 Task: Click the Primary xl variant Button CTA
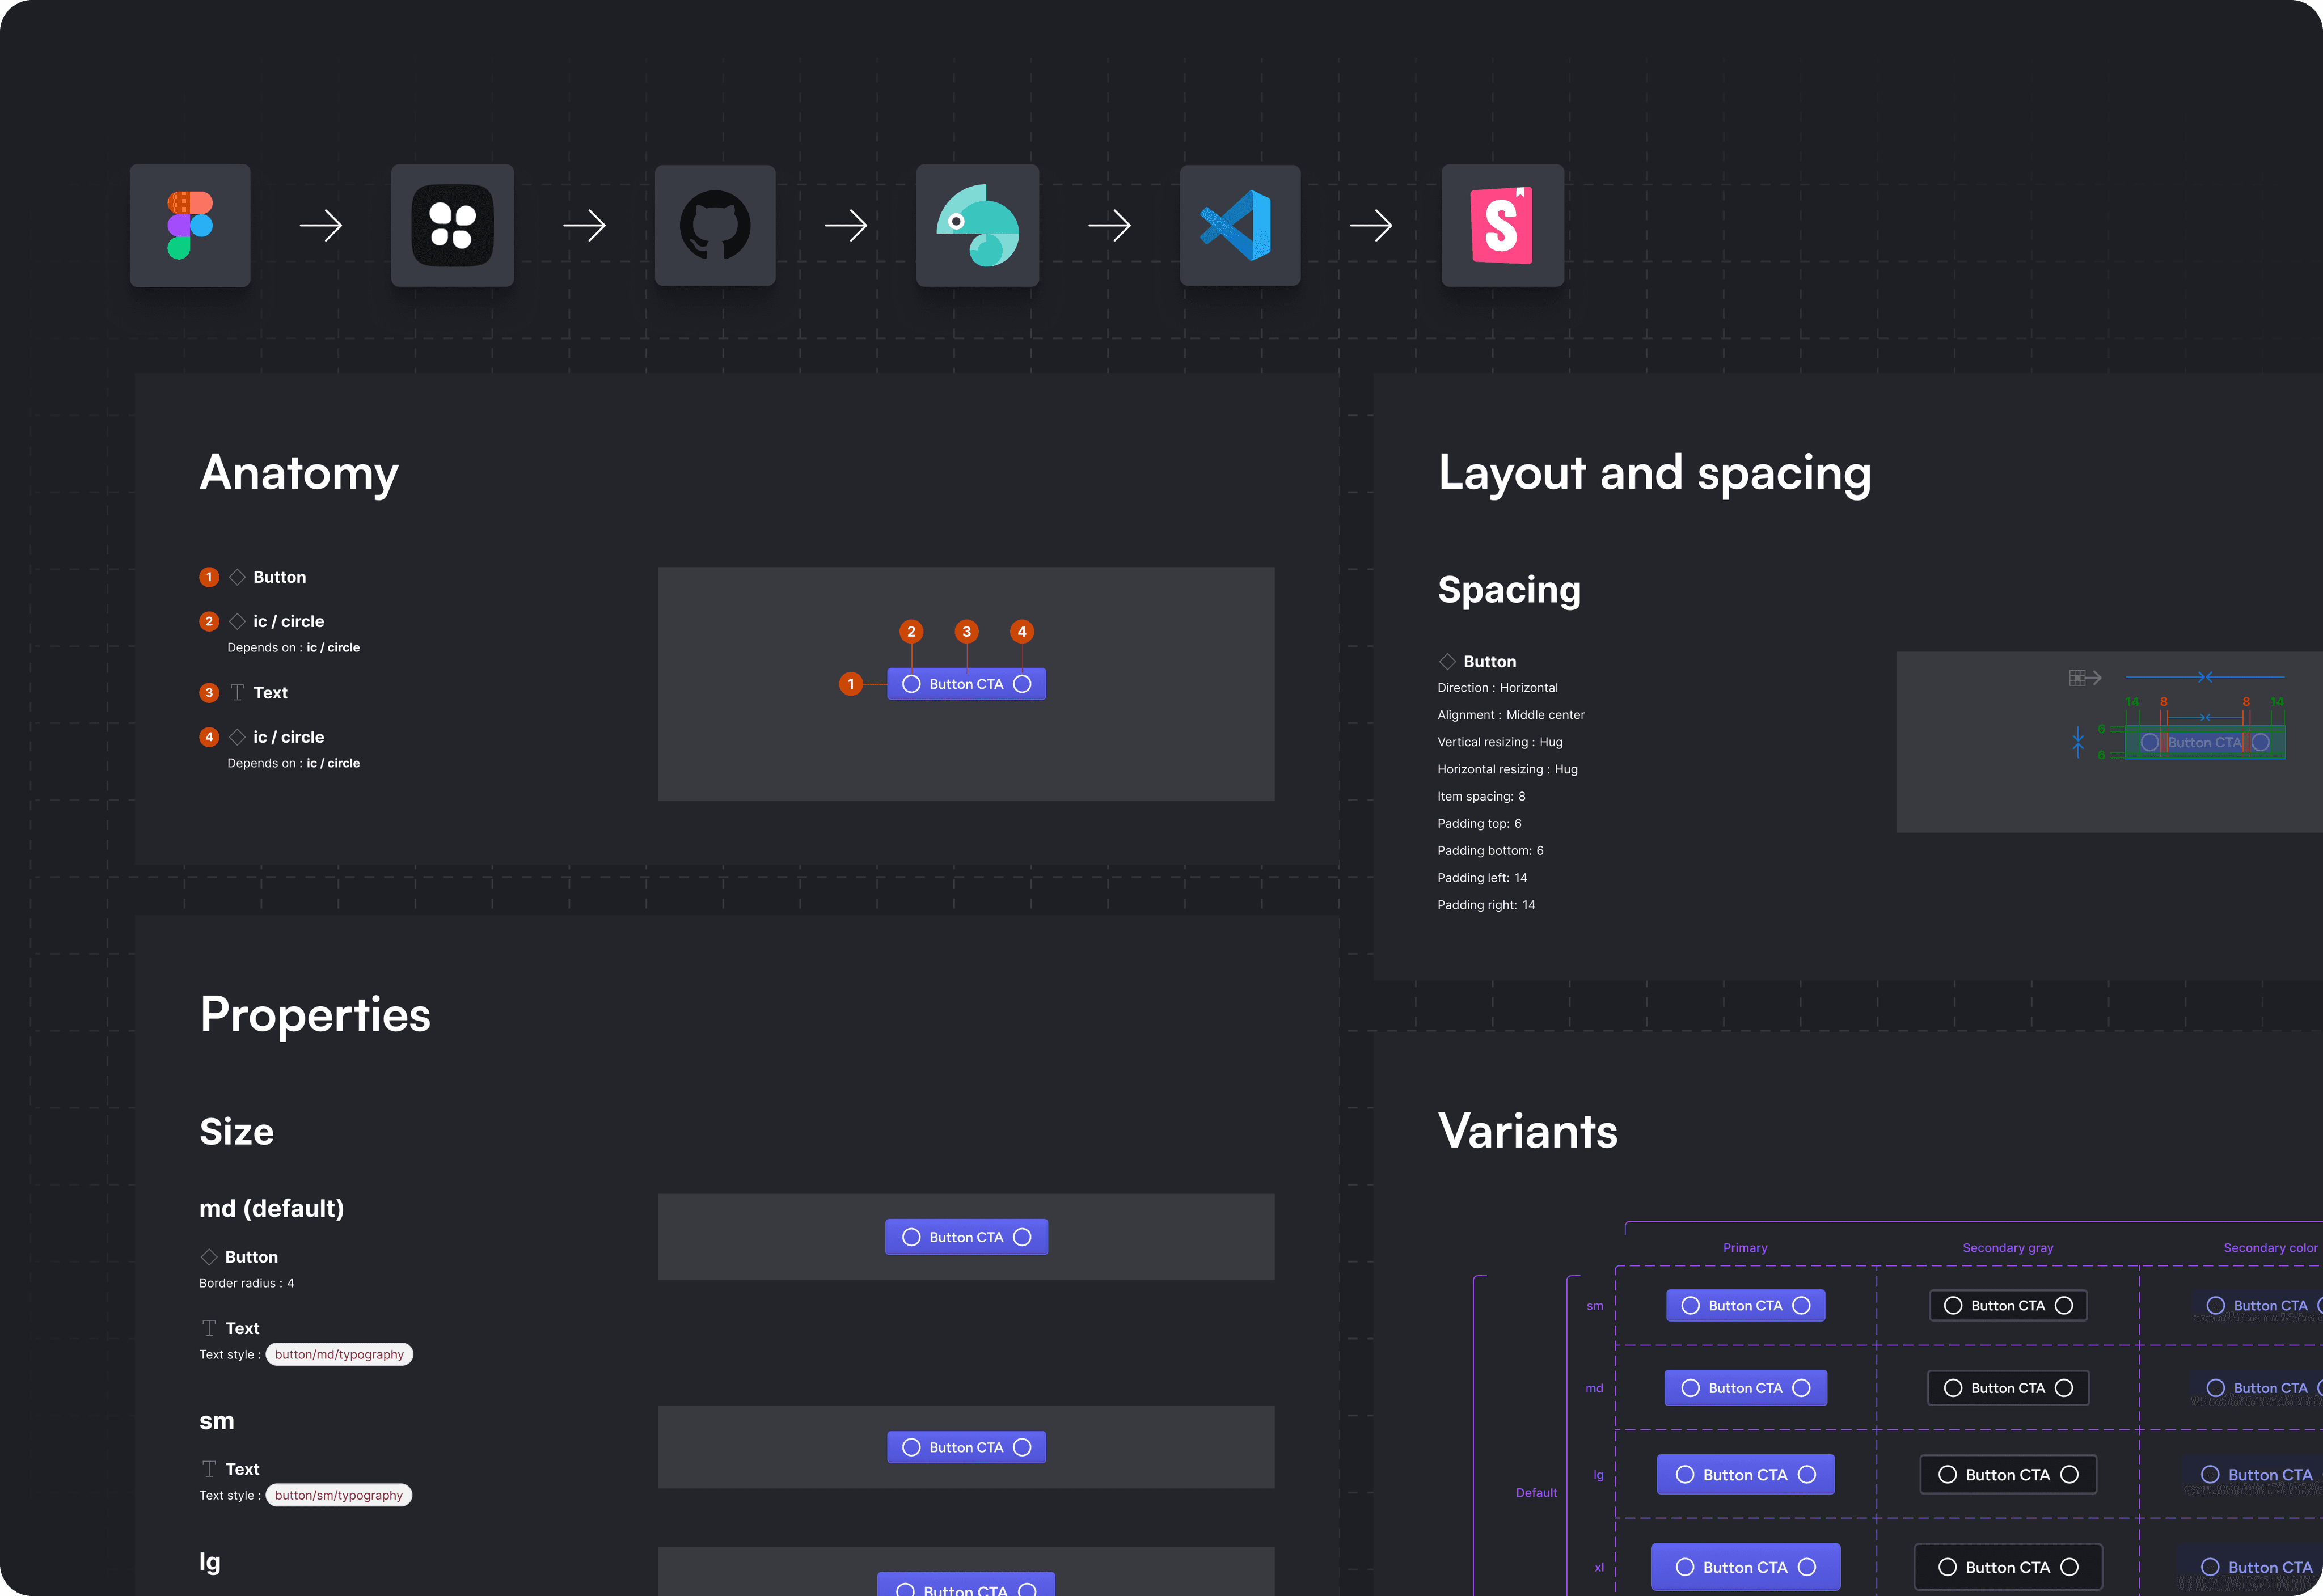(x=1745, y=1567)
